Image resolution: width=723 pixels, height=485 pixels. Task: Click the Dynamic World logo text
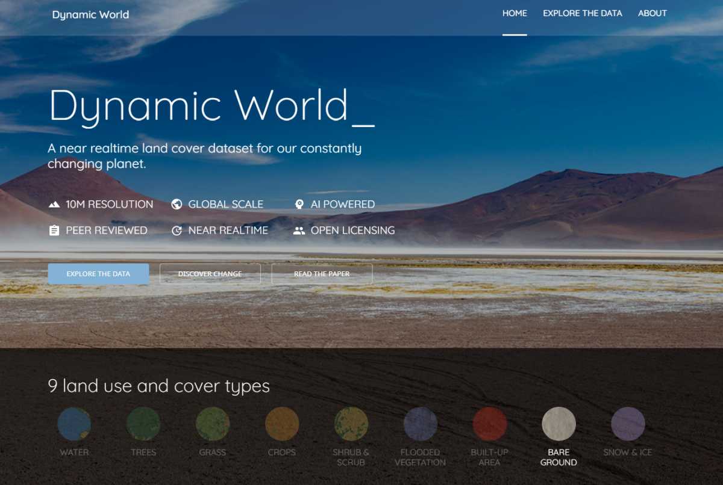click(90, 14)
